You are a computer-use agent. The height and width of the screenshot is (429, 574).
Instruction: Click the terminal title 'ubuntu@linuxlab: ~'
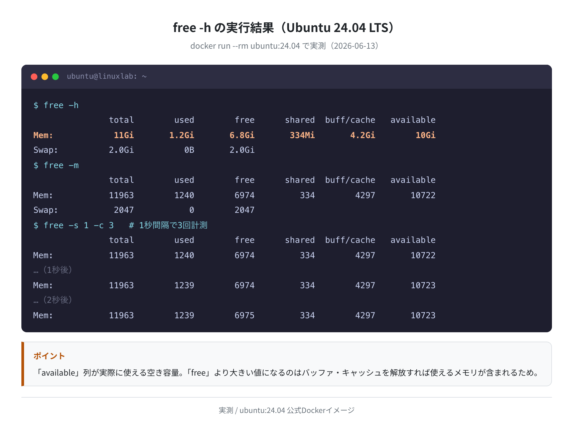(x=107, y=76)
